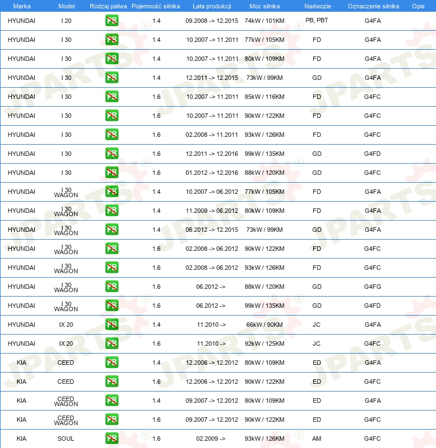Select the '06.2012 -> 12.2015' date cell
The image size is (436, 448).
(x=211, y=230)
